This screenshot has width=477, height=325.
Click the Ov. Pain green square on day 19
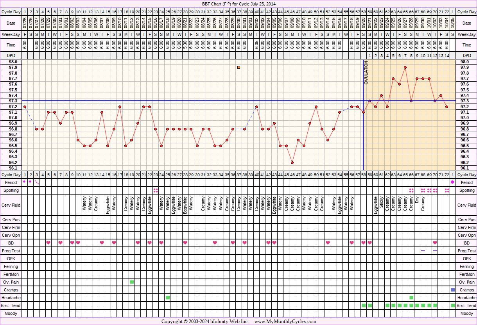[132, 282]
